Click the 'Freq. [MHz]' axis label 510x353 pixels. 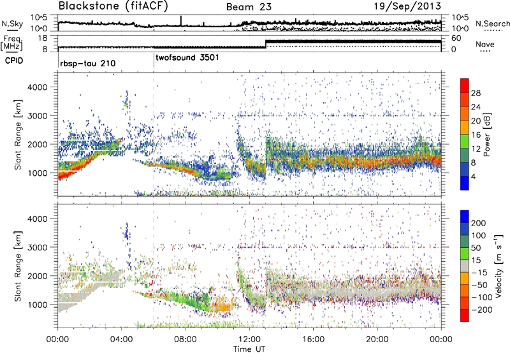point(12,43)
